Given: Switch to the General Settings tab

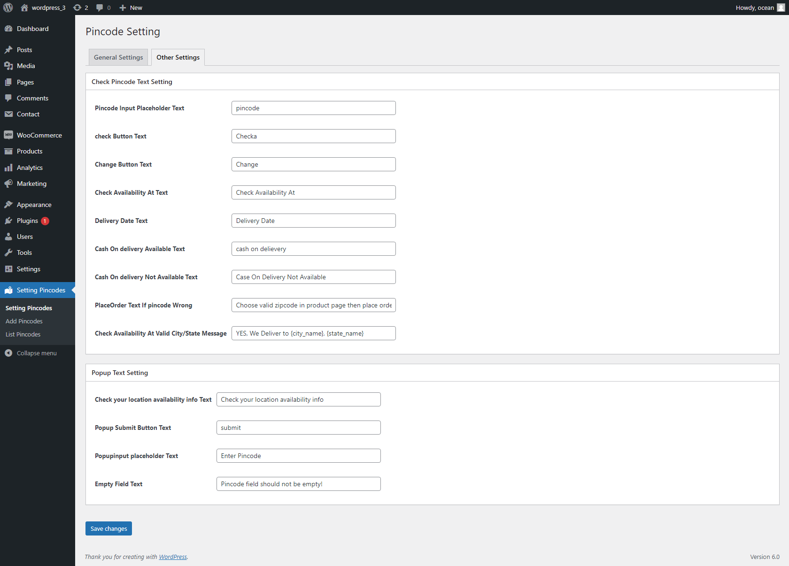Looking at the screenshot, I should [118, 57].
